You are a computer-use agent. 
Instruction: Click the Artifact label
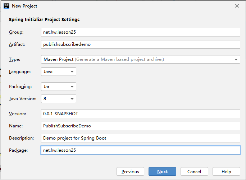click(17, 44)
